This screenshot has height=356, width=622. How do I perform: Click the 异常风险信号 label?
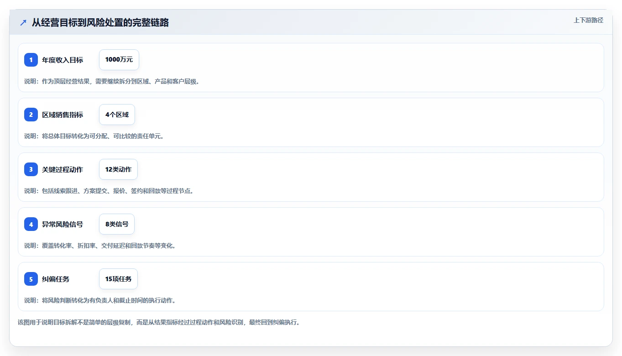[x=63, y=224]
